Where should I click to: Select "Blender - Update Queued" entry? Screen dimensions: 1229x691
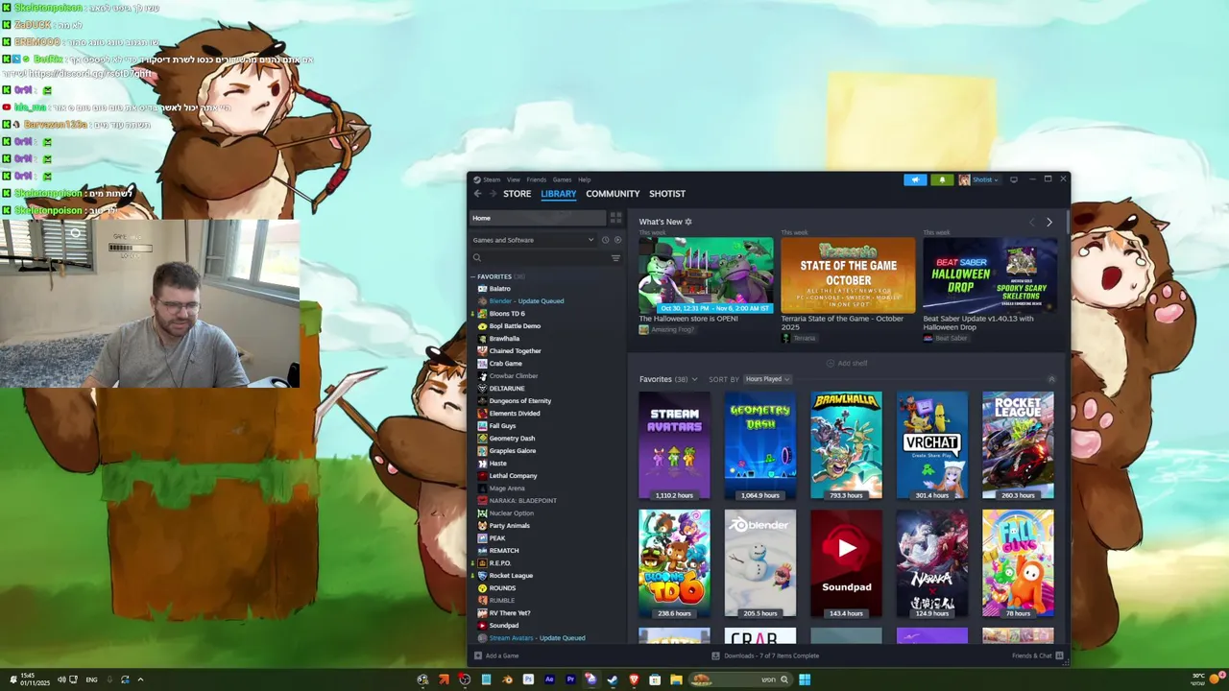(526, 301)
